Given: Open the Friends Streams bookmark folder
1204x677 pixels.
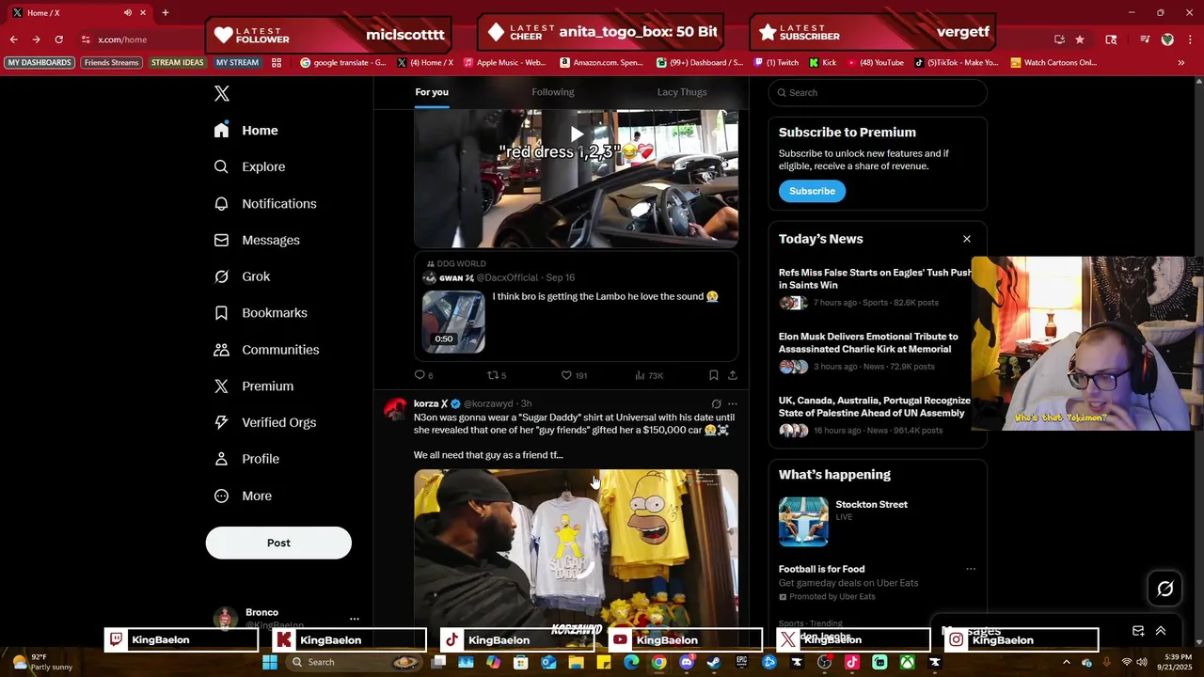Looking at the screenshot, I should click(111, 63).
